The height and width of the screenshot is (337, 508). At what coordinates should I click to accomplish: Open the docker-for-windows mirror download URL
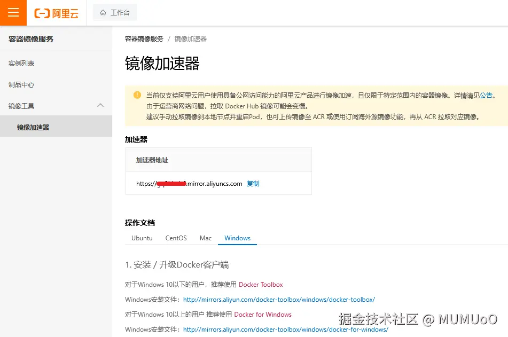pos(286,329)
